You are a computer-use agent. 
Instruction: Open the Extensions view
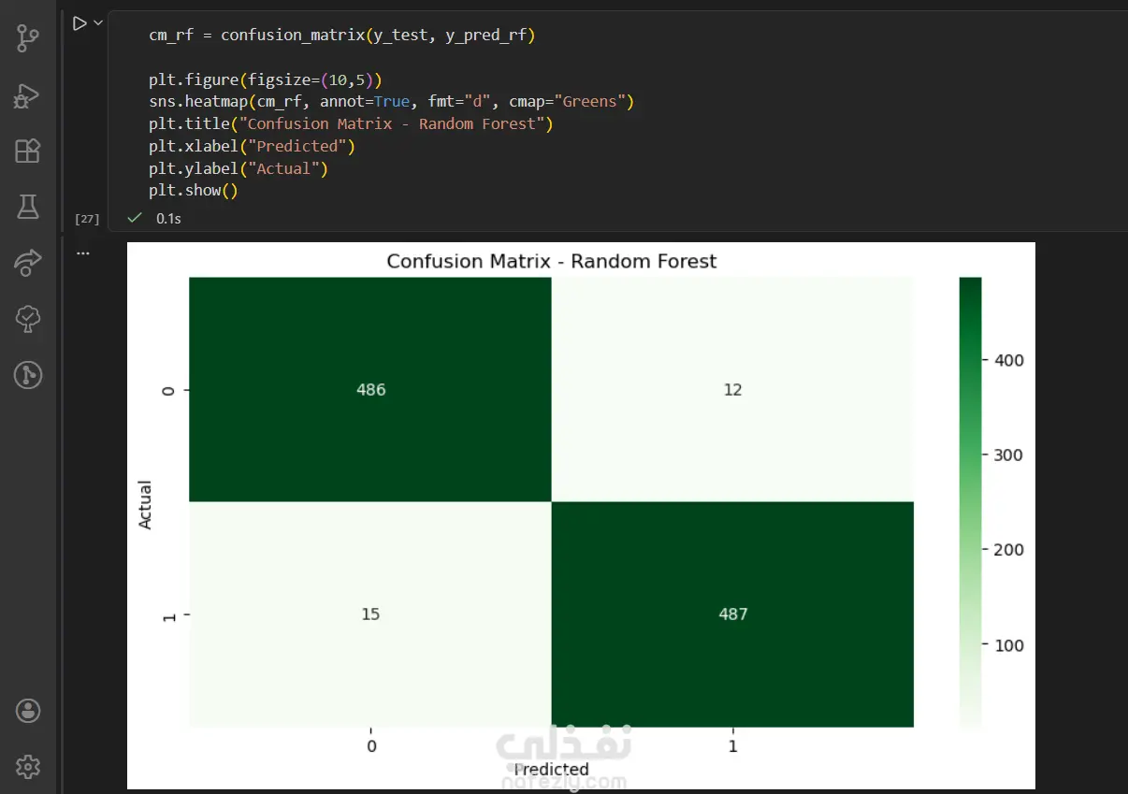28,151
